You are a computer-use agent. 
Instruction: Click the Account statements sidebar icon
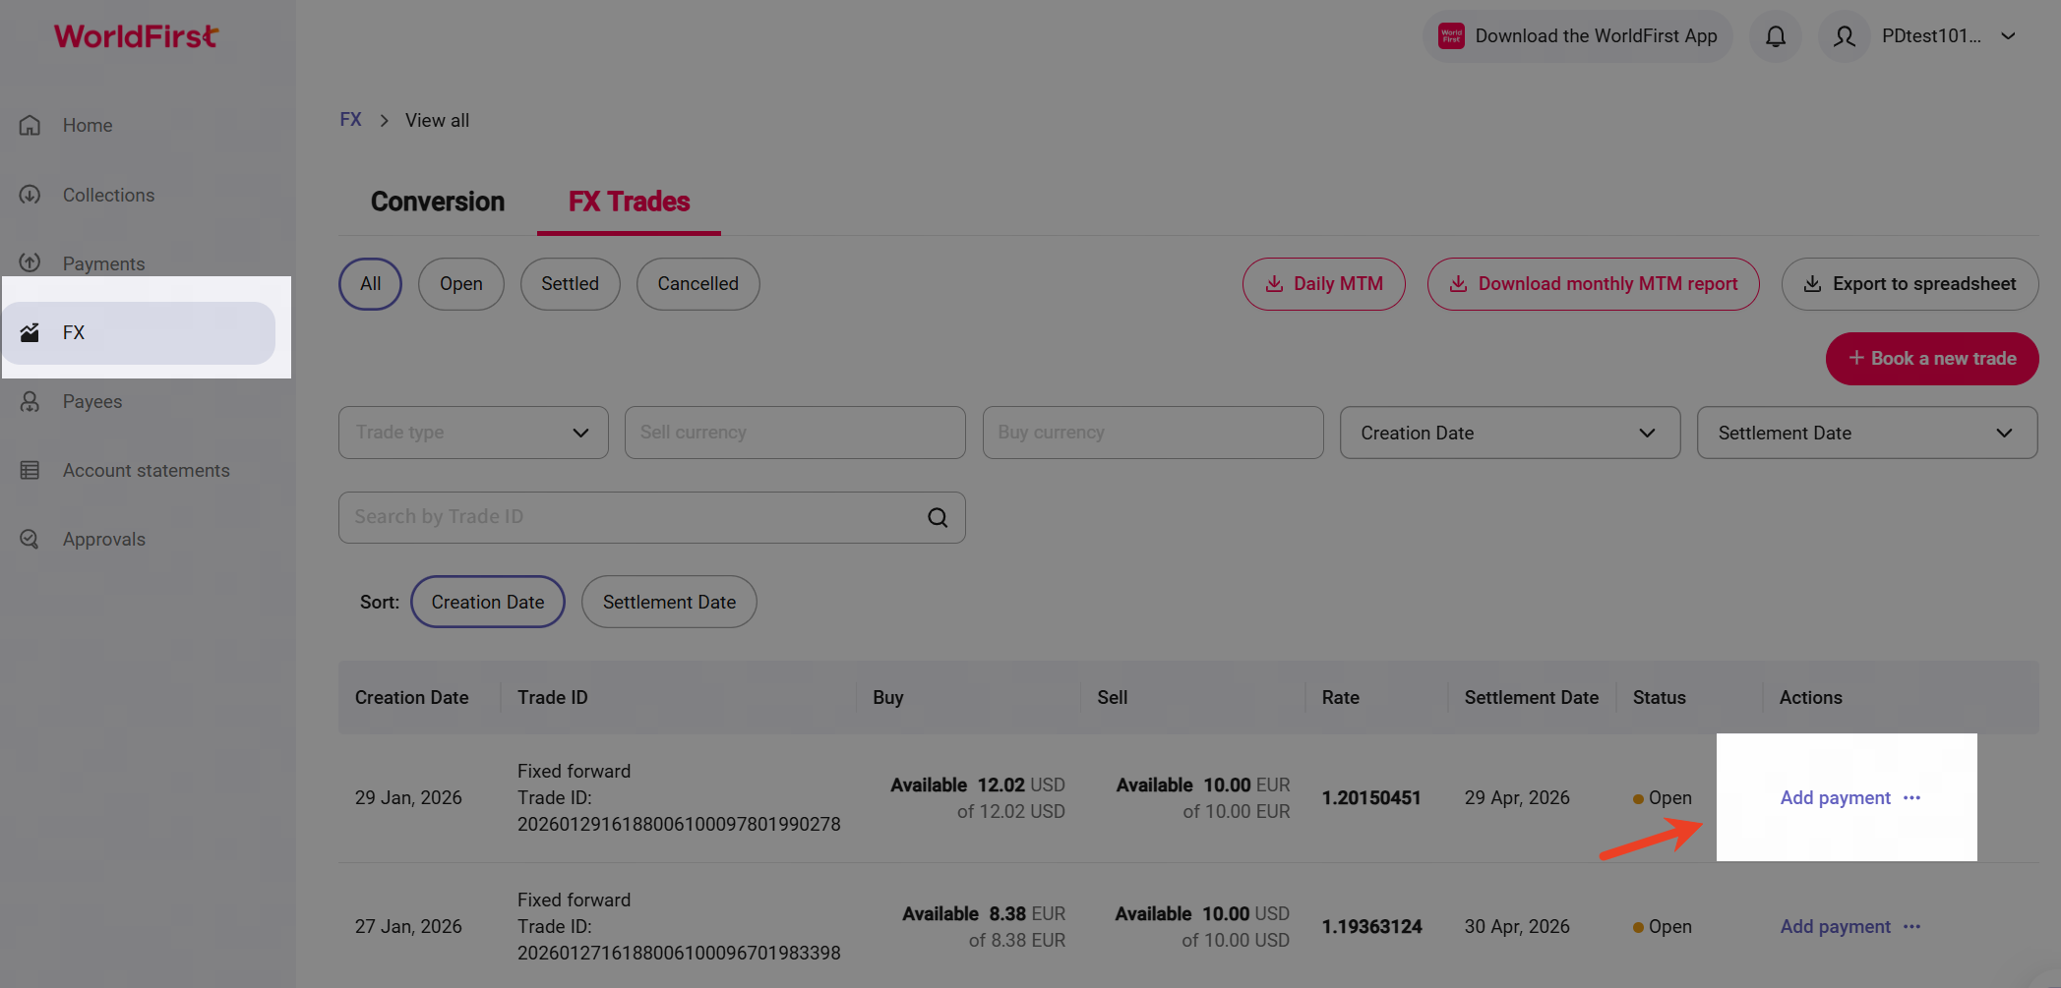(x=30, y=470)
